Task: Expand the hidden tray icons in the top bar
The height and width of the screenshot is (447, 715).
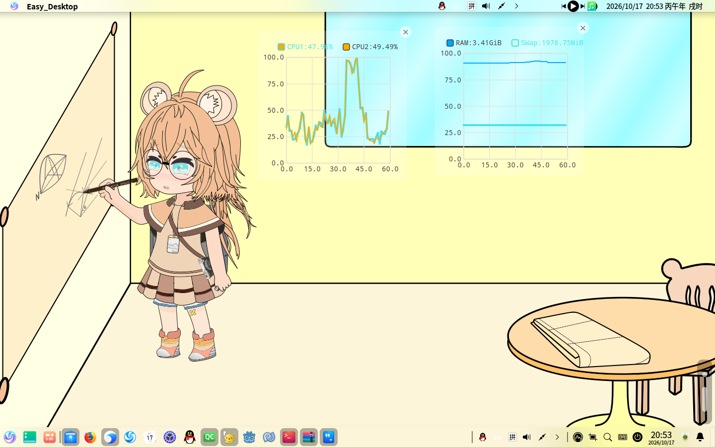Action: coord(516,6)
